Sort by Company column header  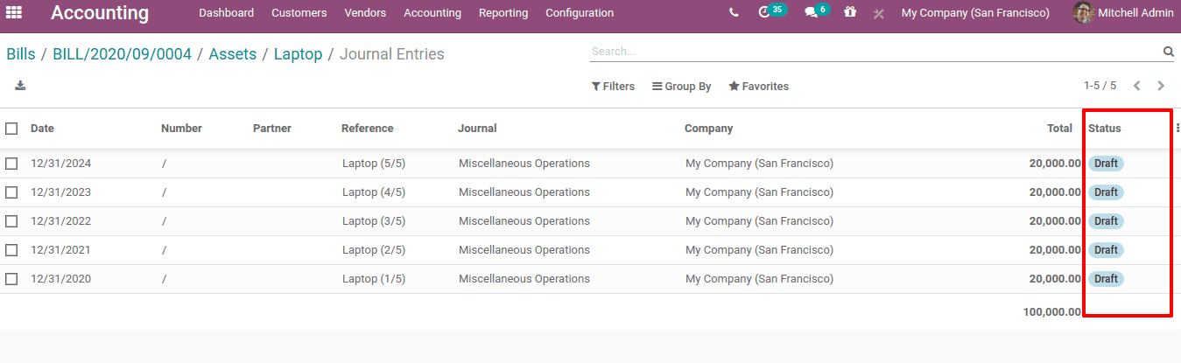tap(708, 129)
